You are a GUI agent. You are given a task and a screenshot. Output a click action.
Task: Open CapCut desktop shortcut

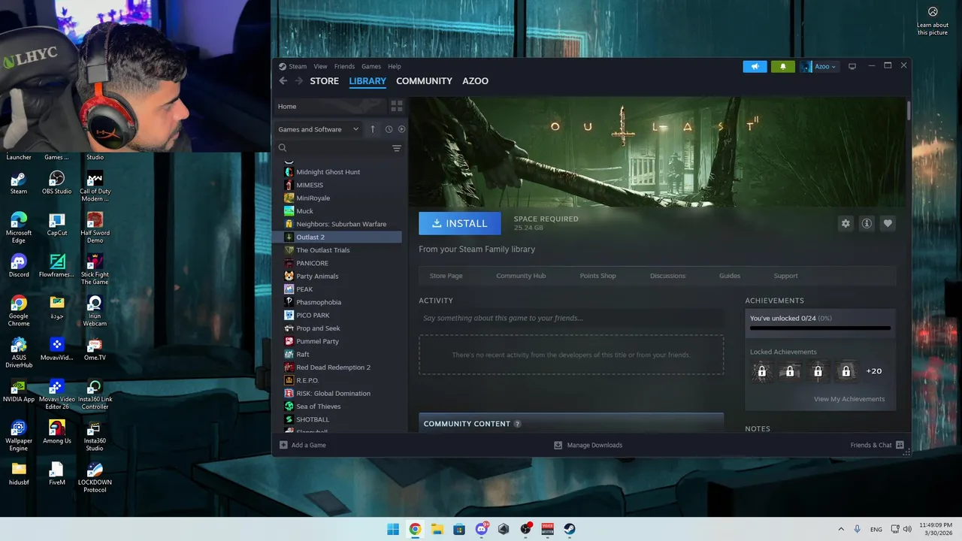(56, 225)
